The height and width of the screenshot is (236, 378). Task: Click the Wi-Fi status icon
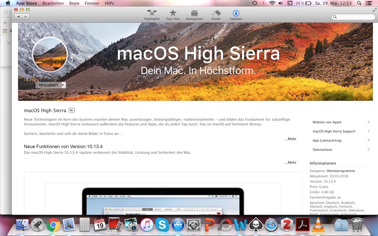272,3
